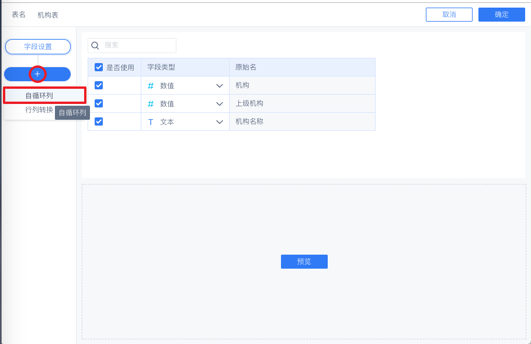
Task: Confirm with the 确定 button
Action: 501,15
